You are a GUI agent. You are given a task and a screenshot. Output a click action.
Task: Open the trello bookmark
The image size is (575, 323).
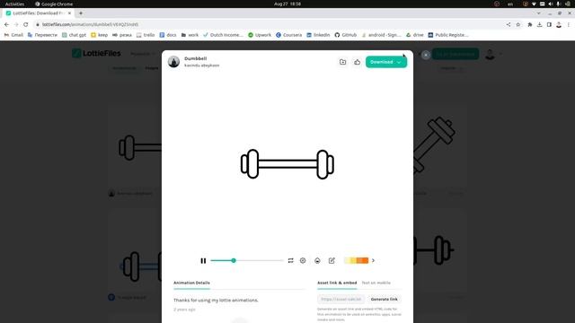point(146,35)
